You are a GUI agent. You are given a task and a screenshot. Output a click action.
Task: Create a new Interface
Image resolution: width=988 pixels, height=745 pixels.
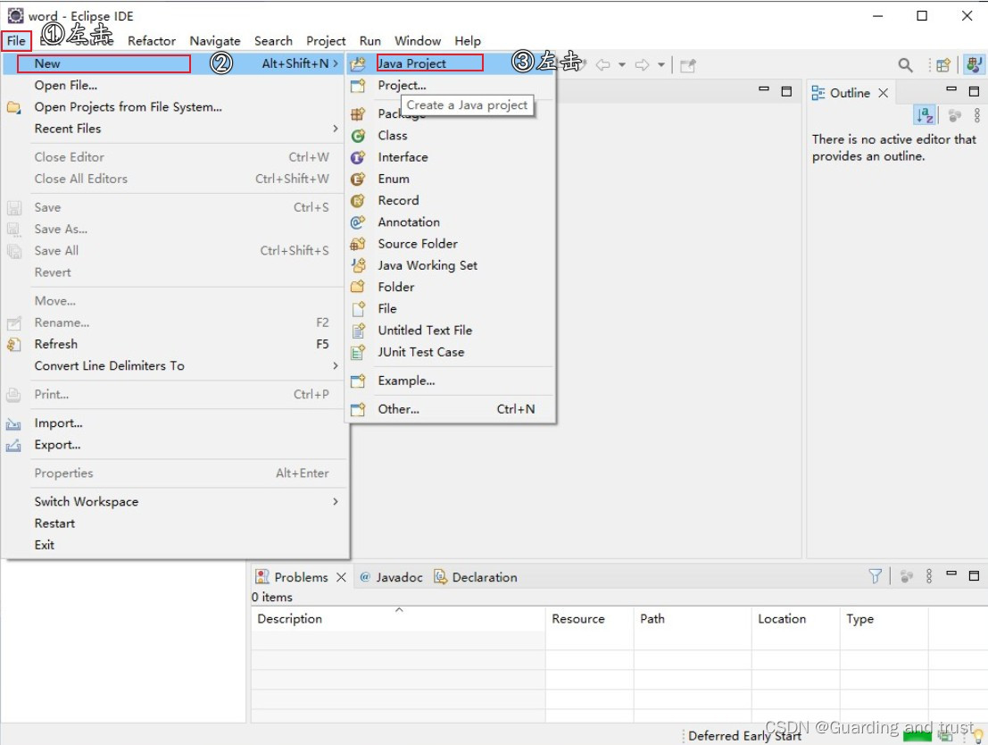click(451, 157)
